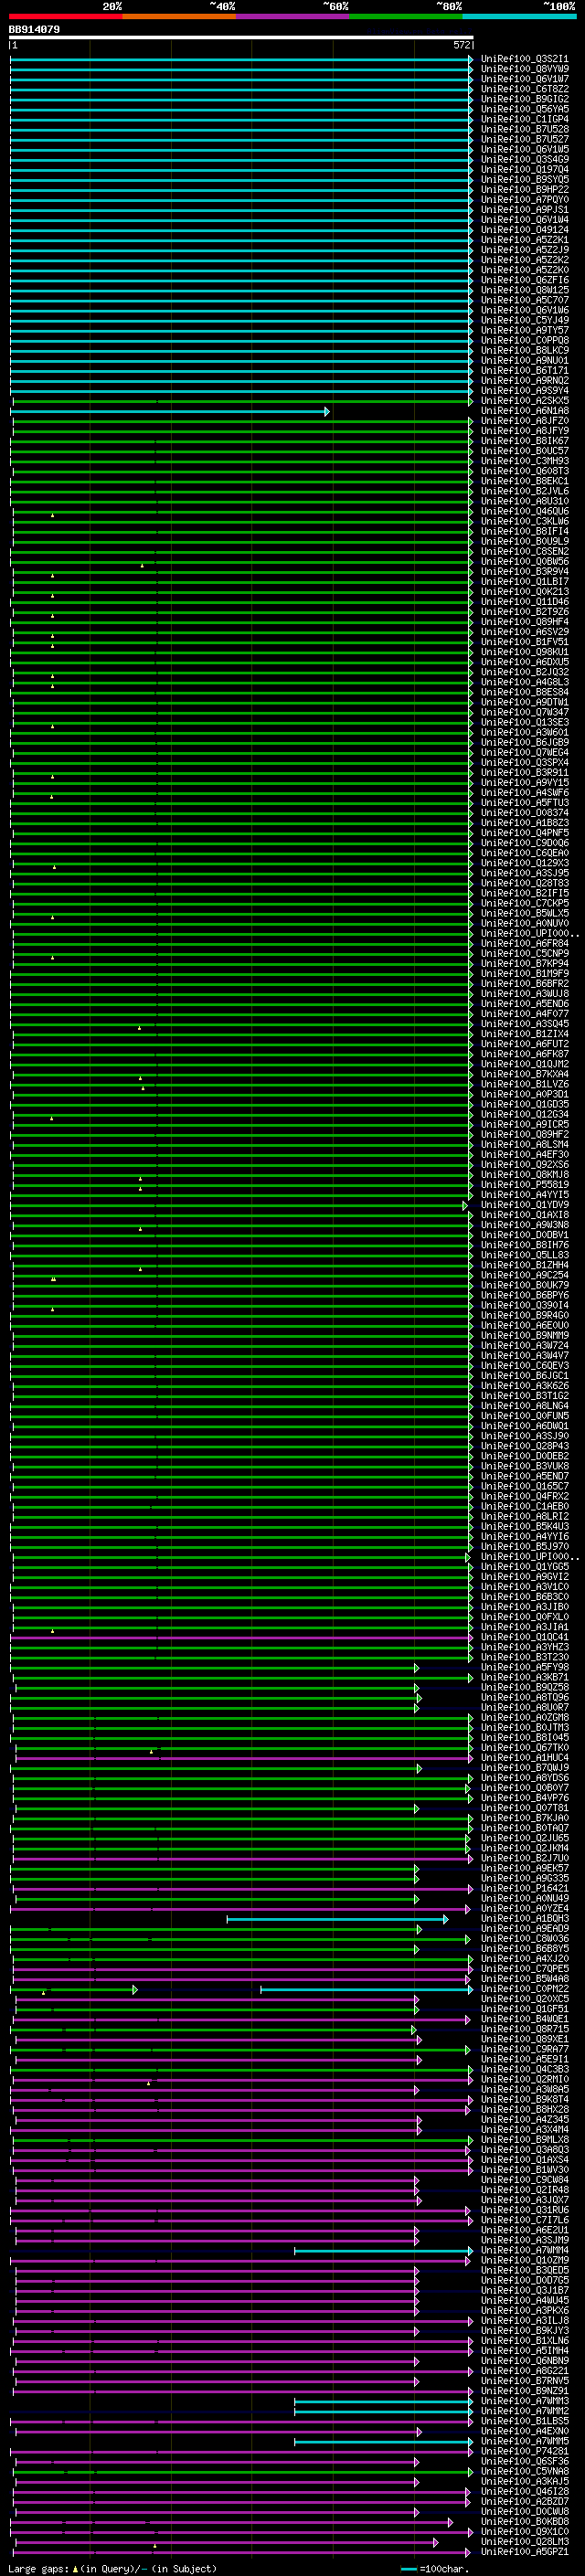The image size is (585, 2576).
Task: Select the UniRef100_B9NZ91 label
Action: [x=525, y=2390]
